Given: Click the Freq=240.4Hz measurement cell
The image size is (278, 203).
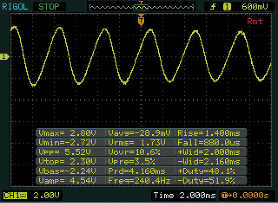Looking at the screenshot, I should [x=141, y=181].
